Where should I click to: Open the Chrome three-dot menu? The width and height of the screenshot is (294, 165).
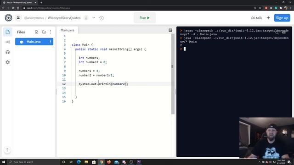pyautogui.click(x=291, y=8)
